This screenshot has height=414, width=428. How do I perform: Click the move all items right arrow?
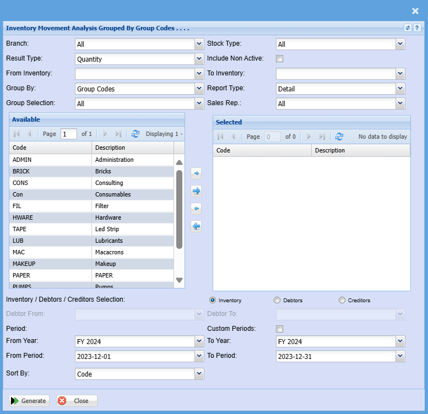coord(196,191)
